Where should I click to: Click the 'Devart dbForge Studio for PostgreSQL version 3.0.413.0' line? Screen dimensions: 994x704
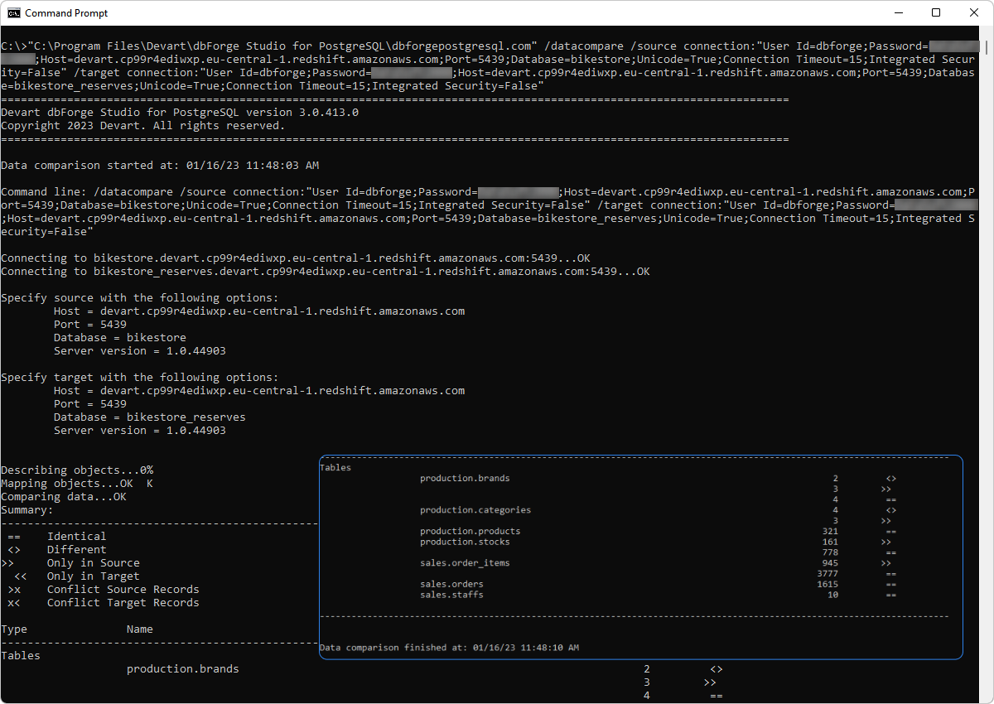pyautogui.click(x=180, y=113)
